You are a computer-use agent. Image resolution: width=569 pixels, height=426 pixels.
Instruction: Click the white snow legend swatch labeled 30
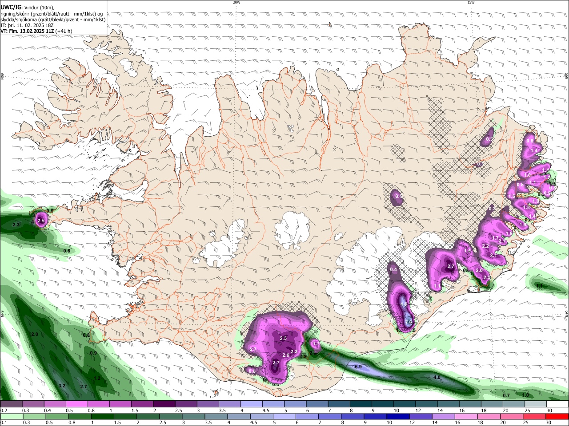coord(557,404)
